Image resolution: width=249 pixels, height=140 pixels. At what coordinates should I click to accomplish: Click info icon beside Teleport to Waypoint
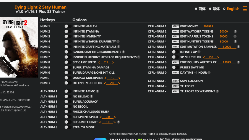pos(217,91)
